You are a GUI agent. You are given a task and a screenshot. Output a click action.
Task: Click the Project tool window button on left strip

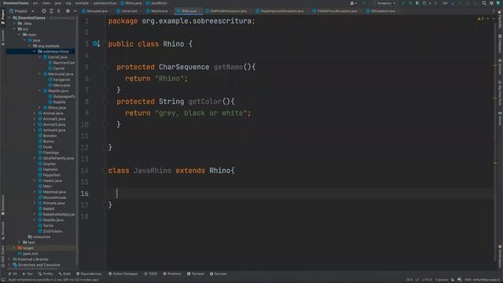coord(3,17)
